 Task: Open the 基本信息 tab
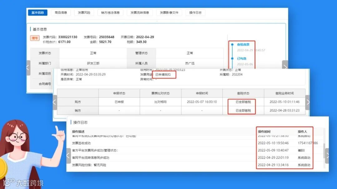pos(38,13)
